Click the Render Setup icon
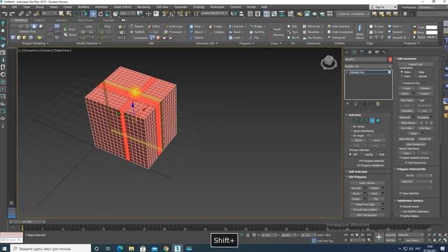The image size is (448, 252). point(300,14)
